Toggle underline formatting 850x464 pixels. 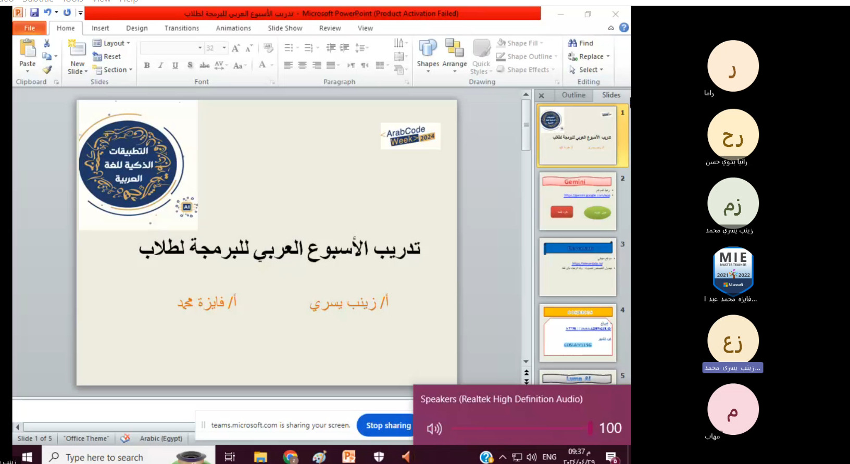point(175,65)
